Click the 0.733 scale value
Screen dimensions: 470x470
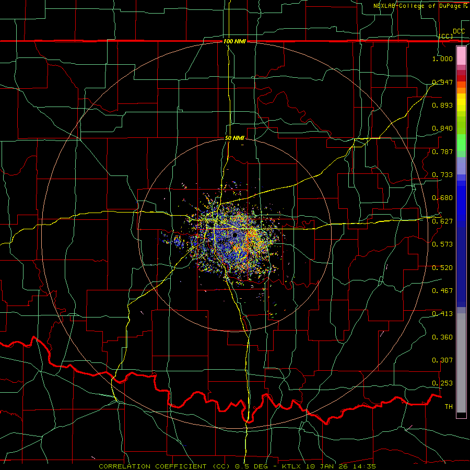tap(442, 175)
